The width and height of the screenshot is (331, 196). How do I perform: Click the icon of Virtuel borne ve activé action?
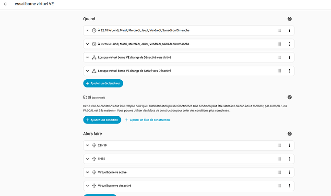pos(94,172)
